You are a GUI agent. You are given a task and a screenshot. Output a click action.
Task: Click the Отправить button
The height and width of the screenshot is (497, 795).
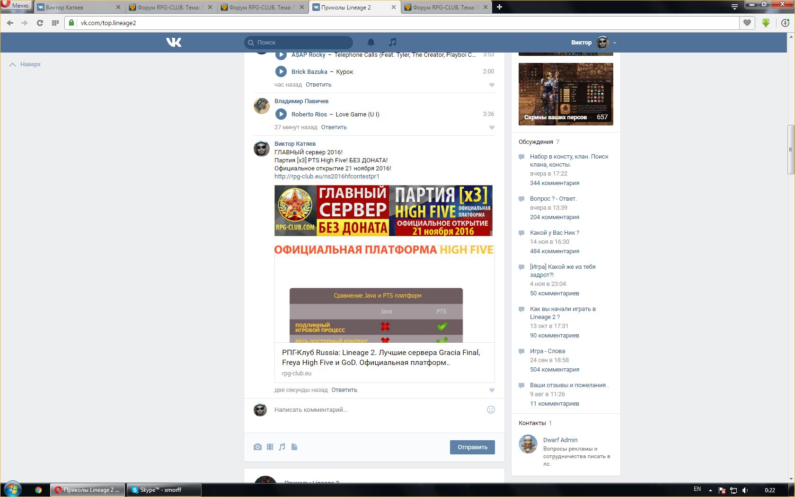coord(472,447)
